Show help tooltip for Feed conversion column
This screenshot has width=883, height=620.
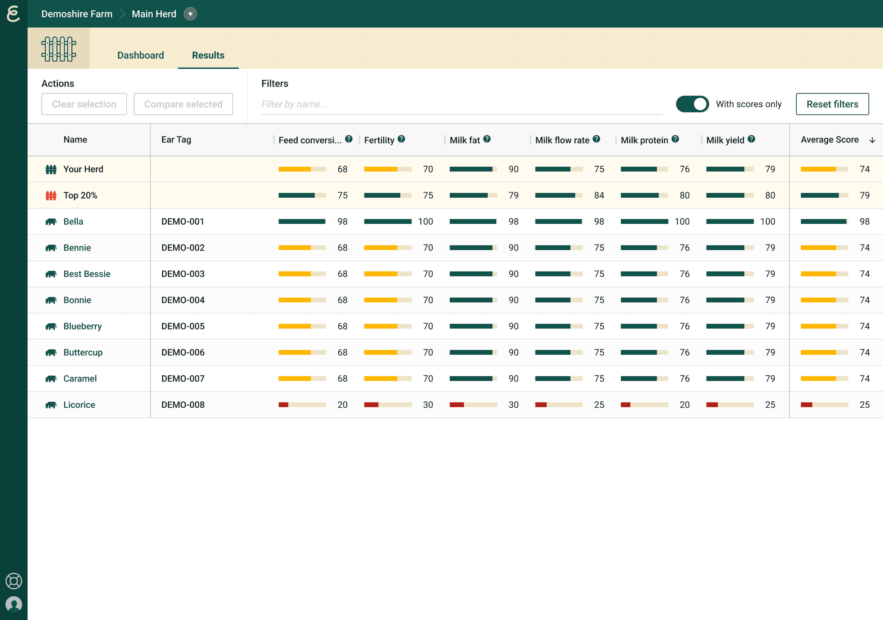click(x=349, y=139)
